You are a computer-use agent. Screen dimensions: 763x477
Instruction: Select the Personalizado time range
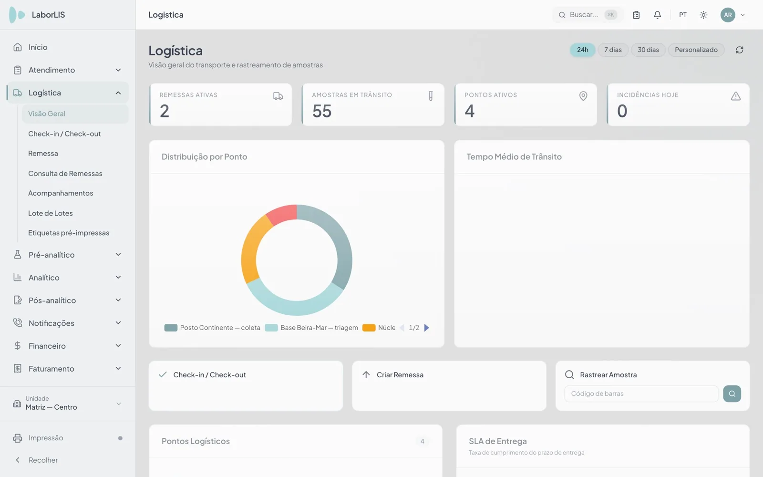(696, 50)
